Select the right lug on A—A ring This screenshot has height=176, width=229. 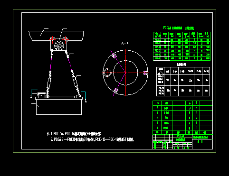click(146, 73)
